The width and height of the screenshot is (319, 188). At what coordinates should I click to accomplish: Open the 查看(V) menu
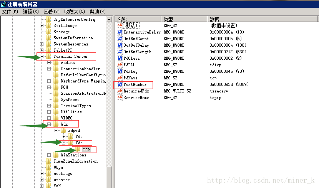(x=52, y=12)
